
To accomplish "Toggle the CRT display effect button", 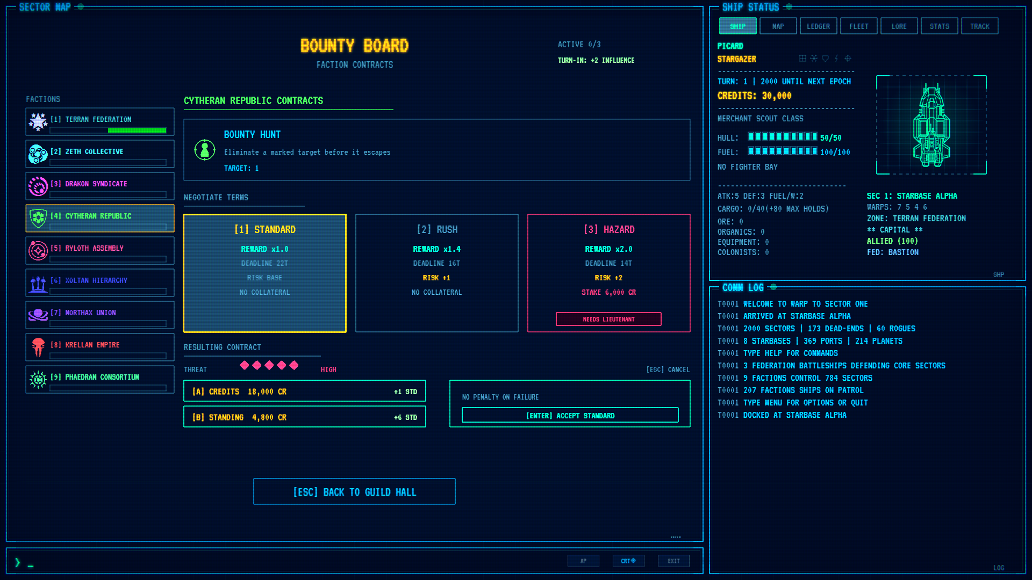I will (x=628, y=561).
